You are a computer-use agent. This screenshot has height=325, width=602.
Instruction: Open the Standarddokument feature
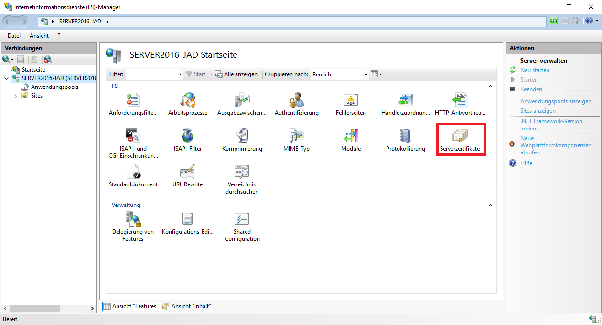[x=133, y=172]
